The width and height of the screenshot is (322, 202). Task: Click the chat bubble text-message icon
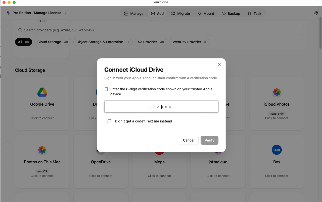pyautogui.click(x=109, y=121)
